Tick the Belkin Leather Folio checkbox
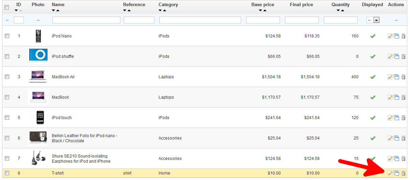Viewport: 410px width, 180px height. 7,138
